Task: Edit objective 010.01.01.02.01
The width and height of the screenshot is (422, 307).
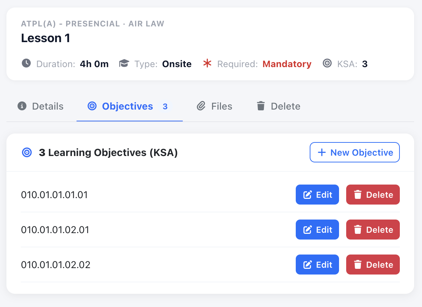Action: [x=317, y=230]
